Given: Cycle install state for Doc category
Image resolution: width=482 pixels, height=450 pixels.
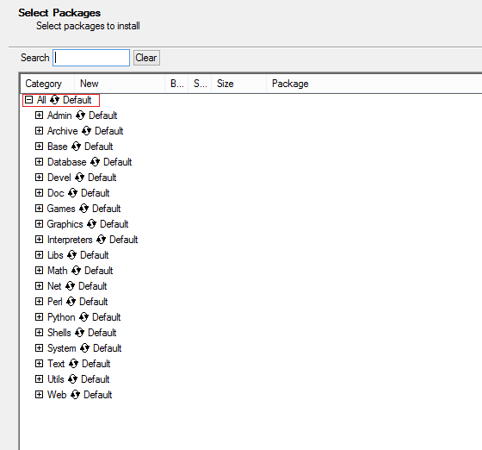Looking at the screenshot, I should tap(72, 193).
